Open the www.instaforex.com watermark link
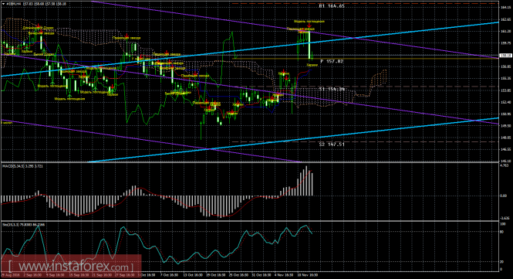The image size is (513, 279). [71, 266]
